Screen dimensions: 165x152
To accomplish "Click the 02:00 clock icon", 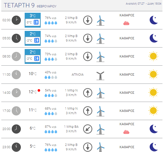I will click(16, 20).
